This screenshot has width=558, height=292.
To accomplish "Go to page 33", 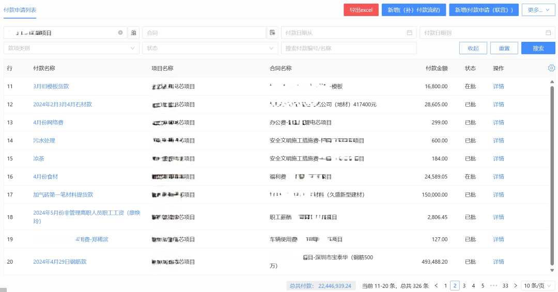I will (x=505, y=286).
